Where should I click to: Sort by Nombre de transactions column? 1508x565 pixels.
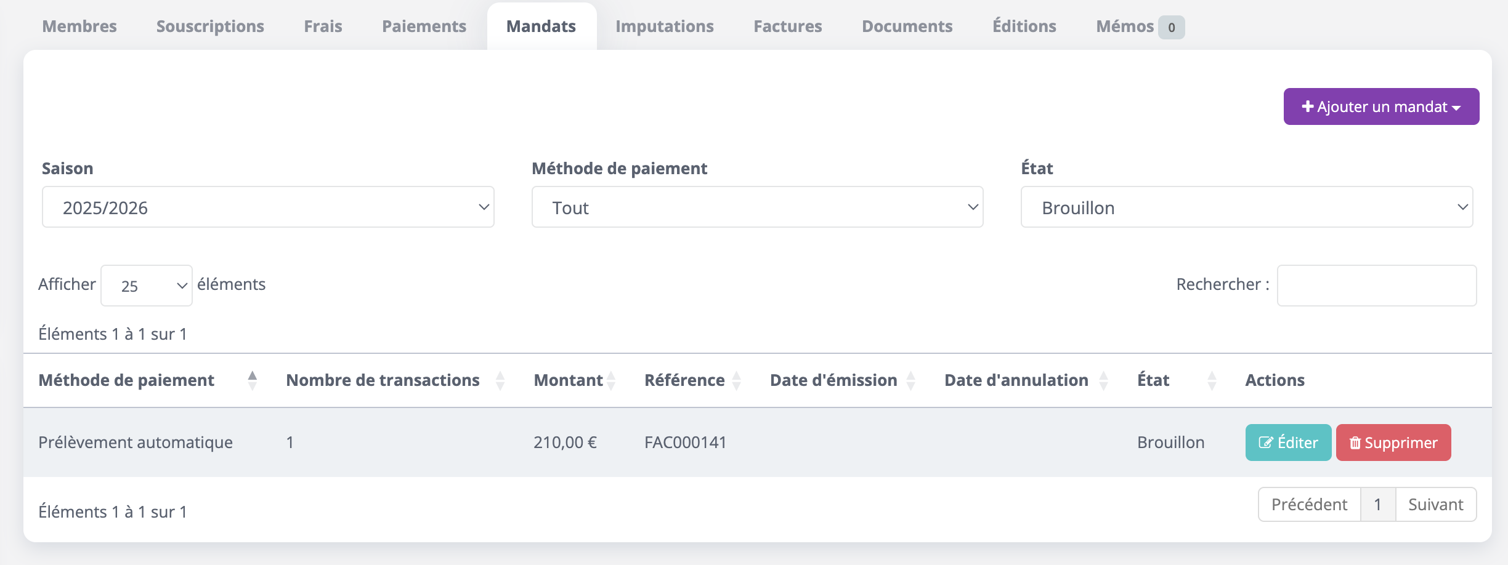pos(500,380)
